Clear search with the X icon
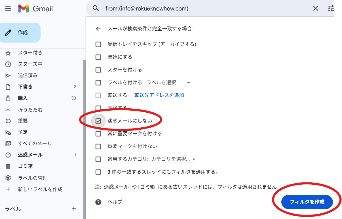This screenshot has height=219, width=342. [x=315, y=9]
